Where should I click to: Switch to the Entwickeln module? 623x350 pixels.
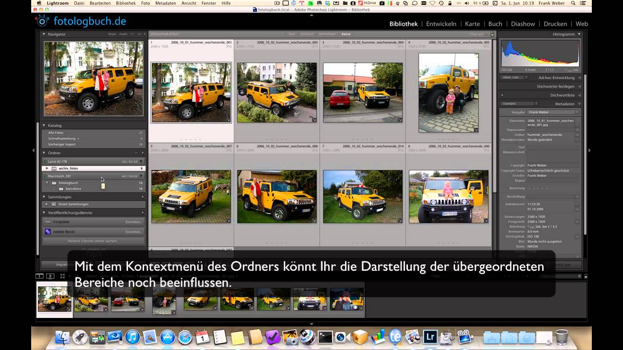(441, 24)
